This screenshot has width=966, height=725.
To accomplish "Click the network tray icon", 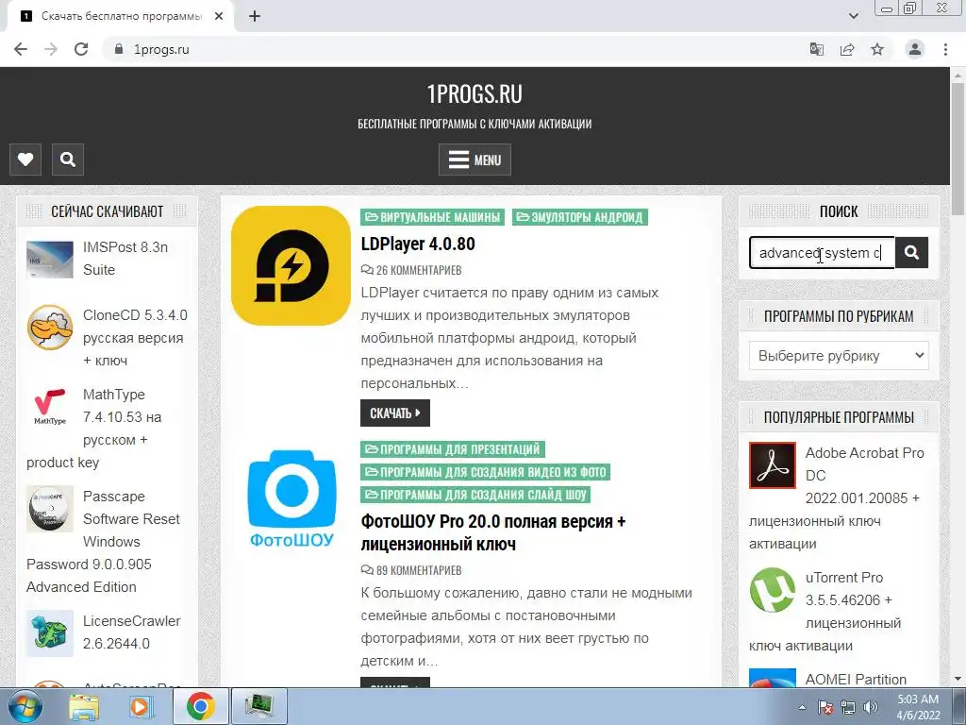I will 848,708.
